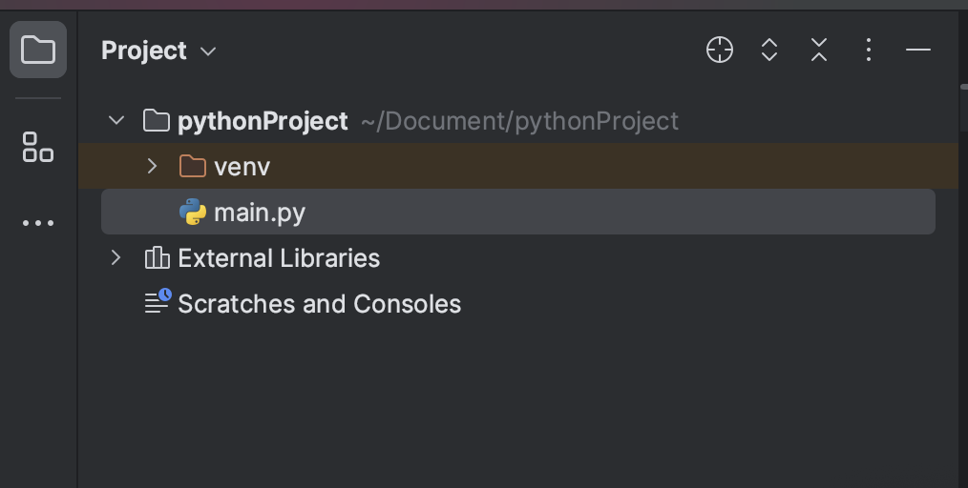This screenshot has height=488, width=968.
Task: Show more tool windows via ellipsis
Action: [x=37, y=223]
